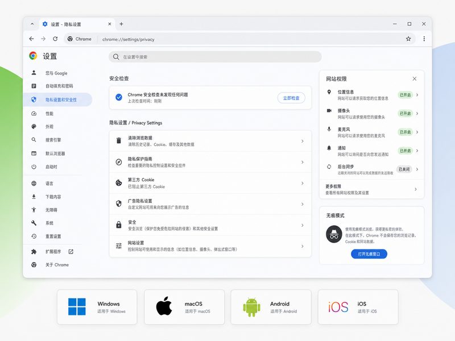Click the browser back arrow
Viewport: 455px width, 341px height.
32,39
